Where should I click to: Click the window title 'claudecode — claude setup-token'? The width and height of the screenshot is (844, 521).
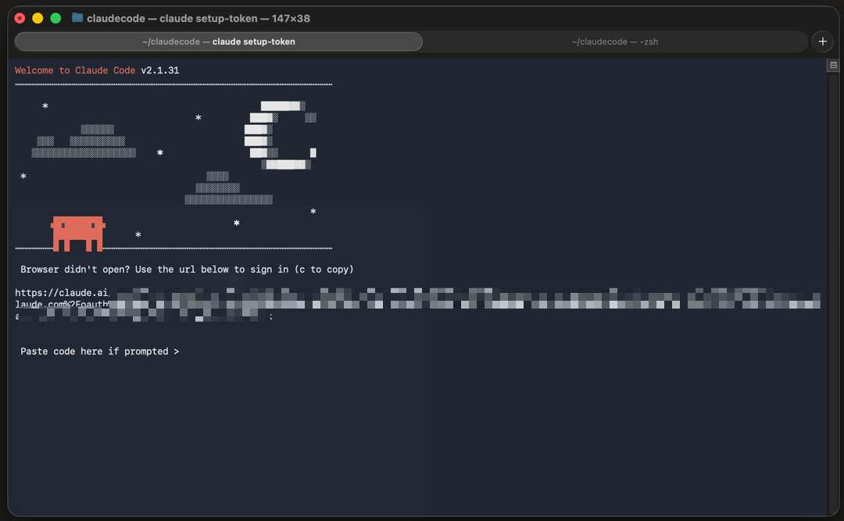click(x=198, y=18)
